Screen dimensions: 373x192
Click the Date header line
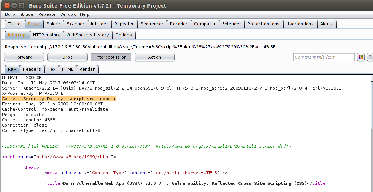coord(48,83)
